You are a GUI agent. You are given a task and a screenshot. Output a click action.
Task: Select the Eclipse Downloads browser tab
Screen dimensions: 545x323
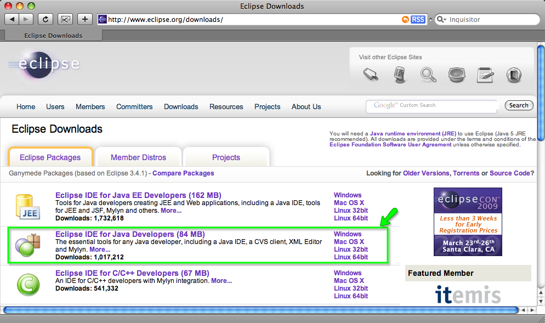point(53,36)
